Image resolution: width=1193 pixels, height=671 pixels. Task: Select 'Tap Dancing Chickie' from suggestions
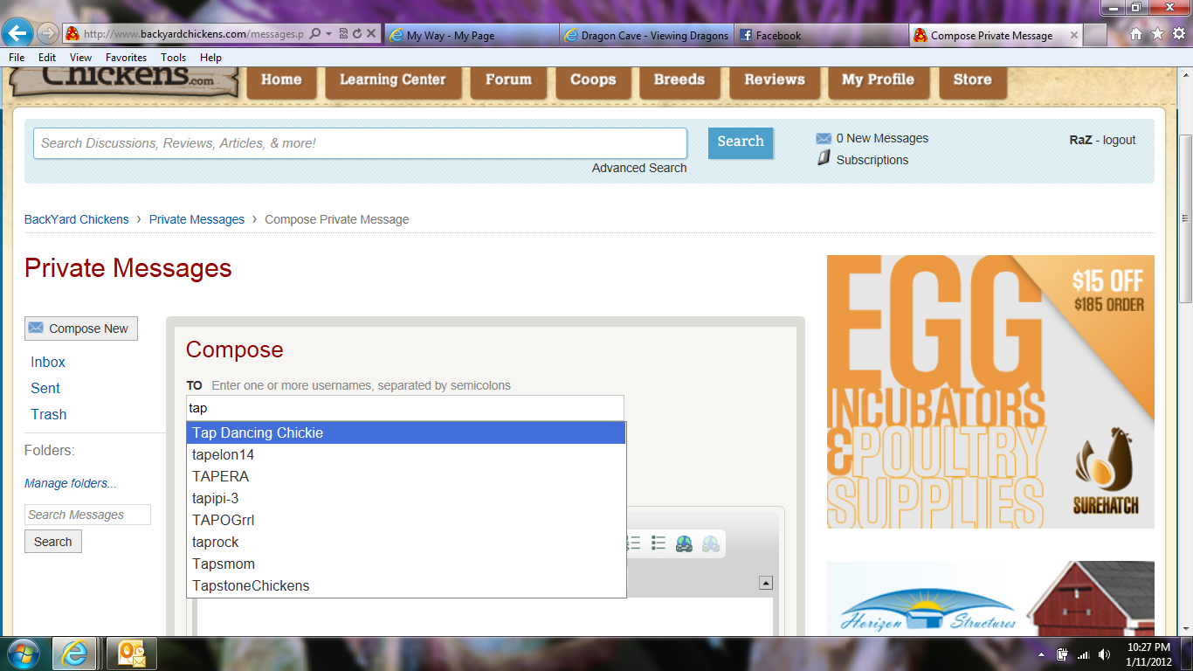point(406,433)
